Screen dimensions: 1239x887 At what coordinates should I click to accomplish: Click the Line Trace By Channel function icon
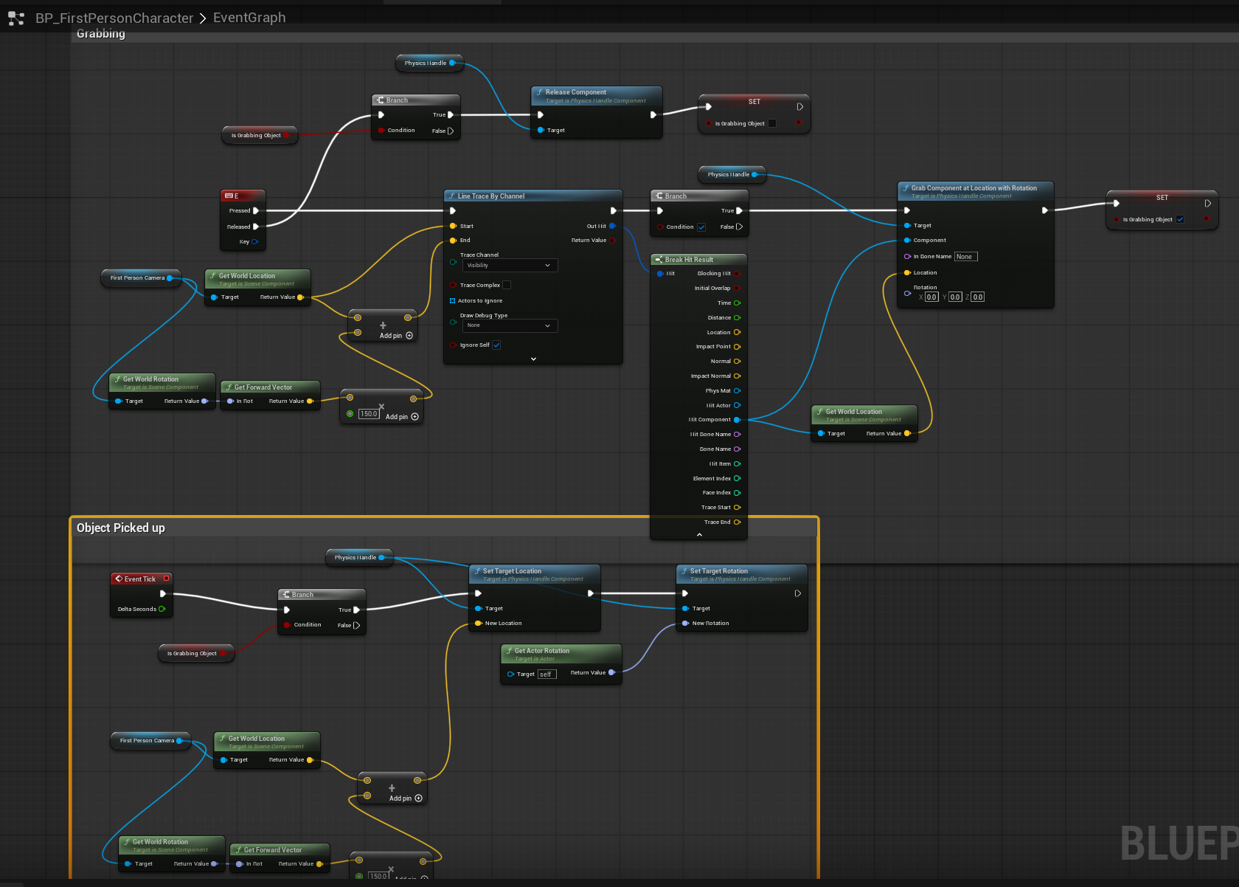pos(452,196)
